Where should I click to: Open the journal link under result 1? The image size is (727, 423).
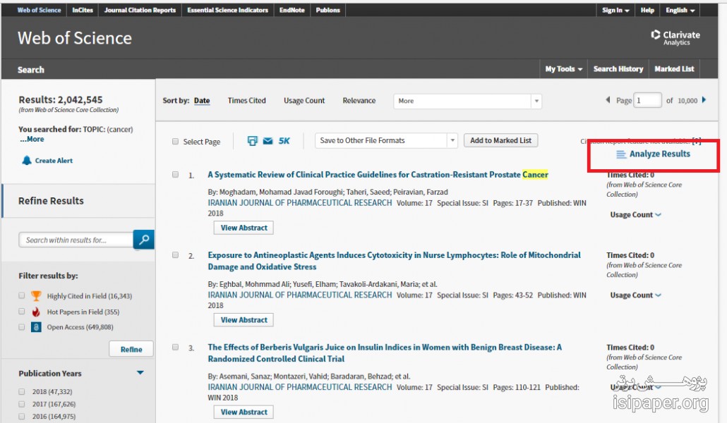point(300,203)
